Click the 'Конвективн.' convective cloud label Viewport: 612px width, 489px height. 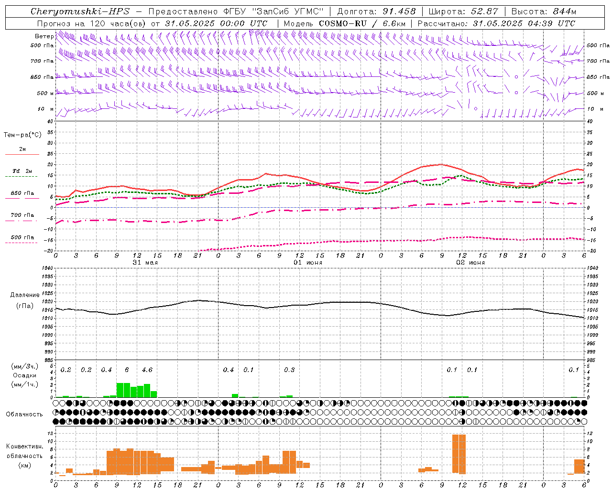[25, 446]
